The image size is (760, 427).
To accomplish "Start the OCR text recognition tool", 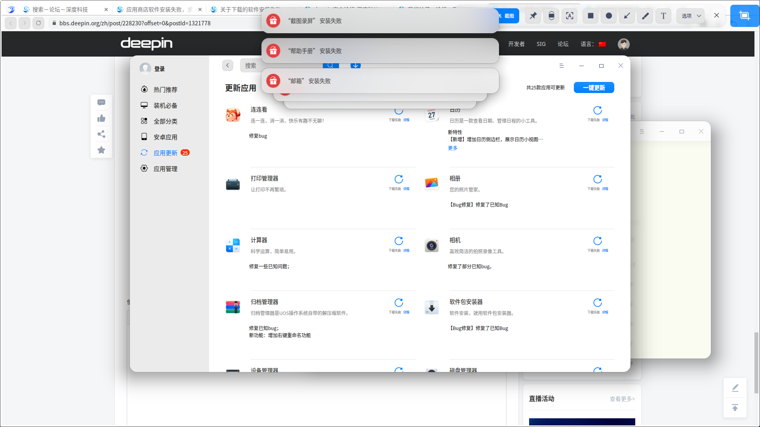I will [x=570, y=16].
